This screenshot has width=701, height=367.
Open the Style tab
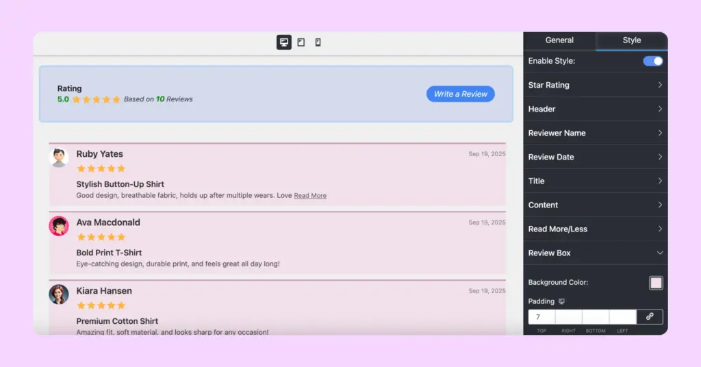(x=631, y=40)
